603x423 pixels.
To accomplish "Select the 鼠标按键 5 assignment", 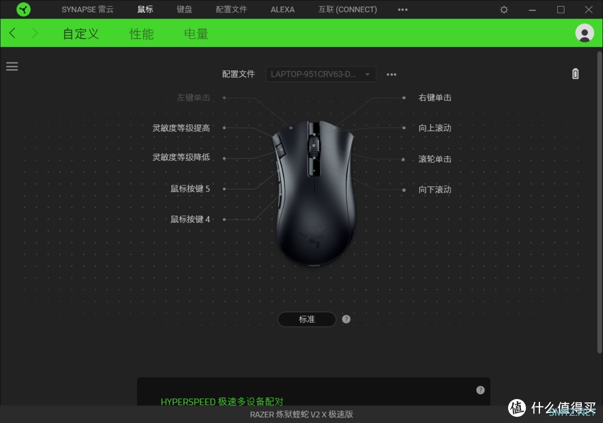I will coord(190,189).
